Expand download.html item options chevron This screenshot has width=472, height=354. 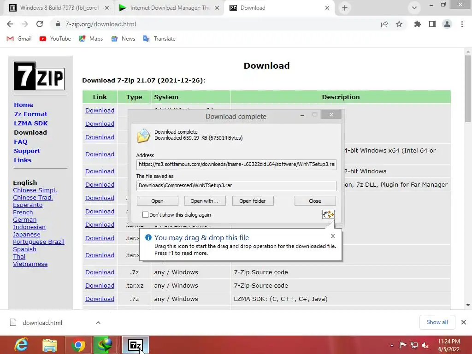(x=98, y=323)
